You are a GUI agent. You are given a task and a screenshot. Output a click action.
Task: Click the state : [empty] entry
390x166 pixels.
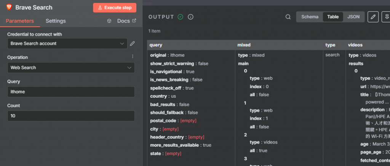click(166, 153)
